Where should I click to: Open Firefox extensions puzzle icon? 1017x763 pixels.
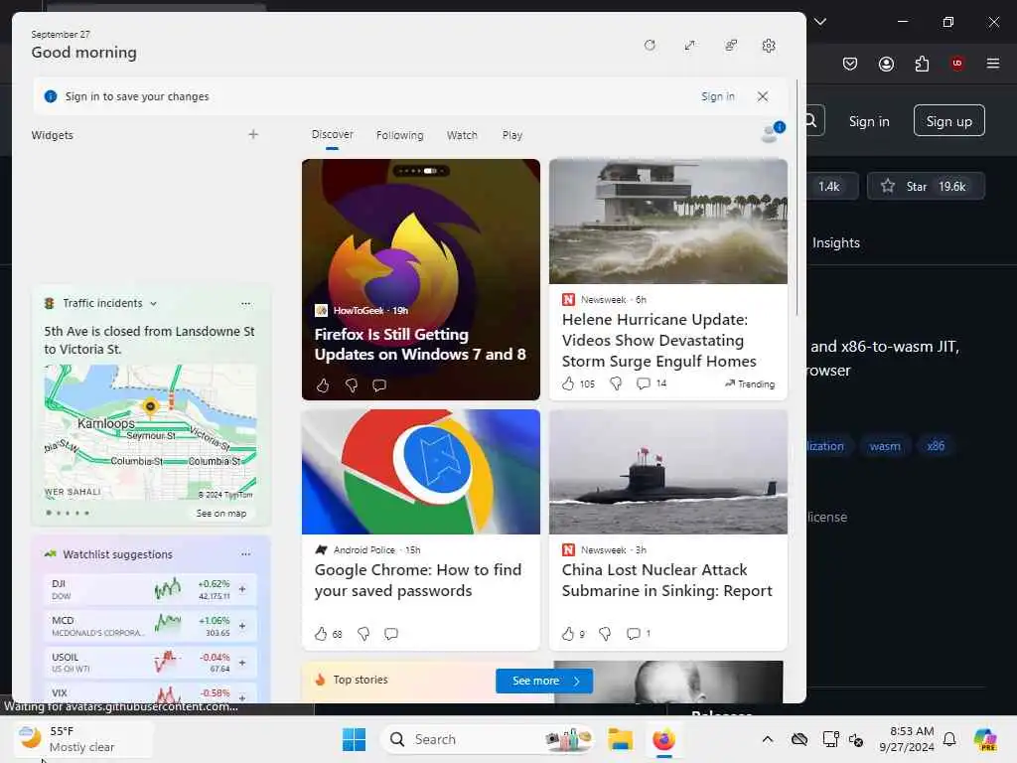click(x=922, y=64)
